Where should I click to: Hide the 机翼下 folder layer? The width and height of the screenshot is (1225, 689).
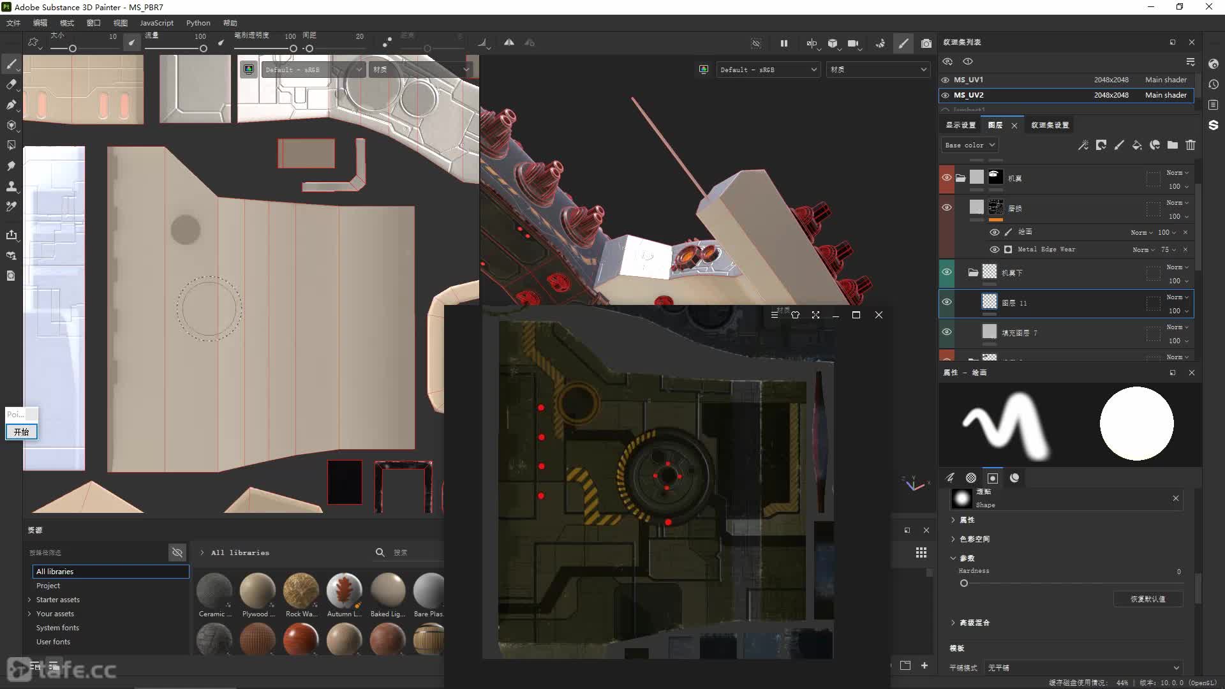[x=947, y=272]
